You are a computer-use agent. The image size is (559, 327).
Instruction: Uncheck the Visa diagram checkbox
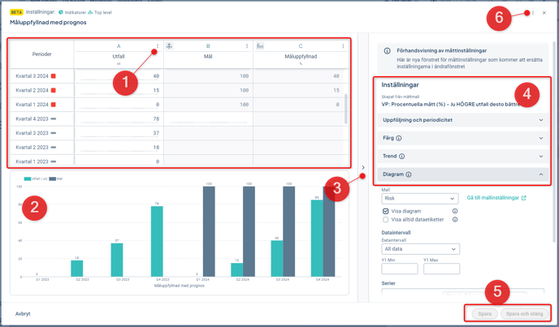click(x=386, y=211)
